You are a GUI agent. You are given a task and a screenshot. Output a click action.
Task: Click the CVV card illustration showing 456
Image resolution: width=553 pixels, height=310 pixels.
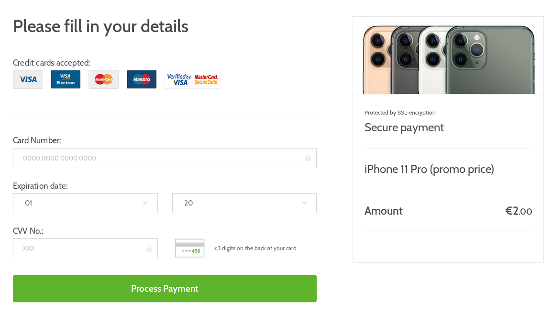coord(190,248)
